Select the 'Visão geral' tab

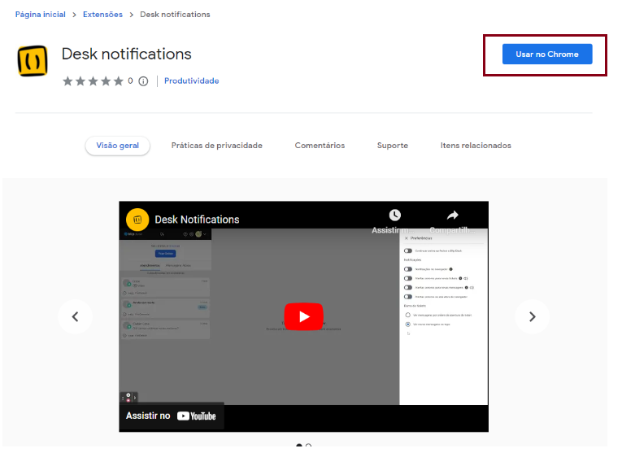117,146
